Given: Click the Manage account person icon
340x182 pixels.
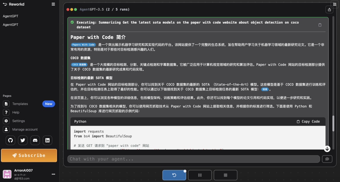Looking at the screenshot, I should [x=6, y=130].
